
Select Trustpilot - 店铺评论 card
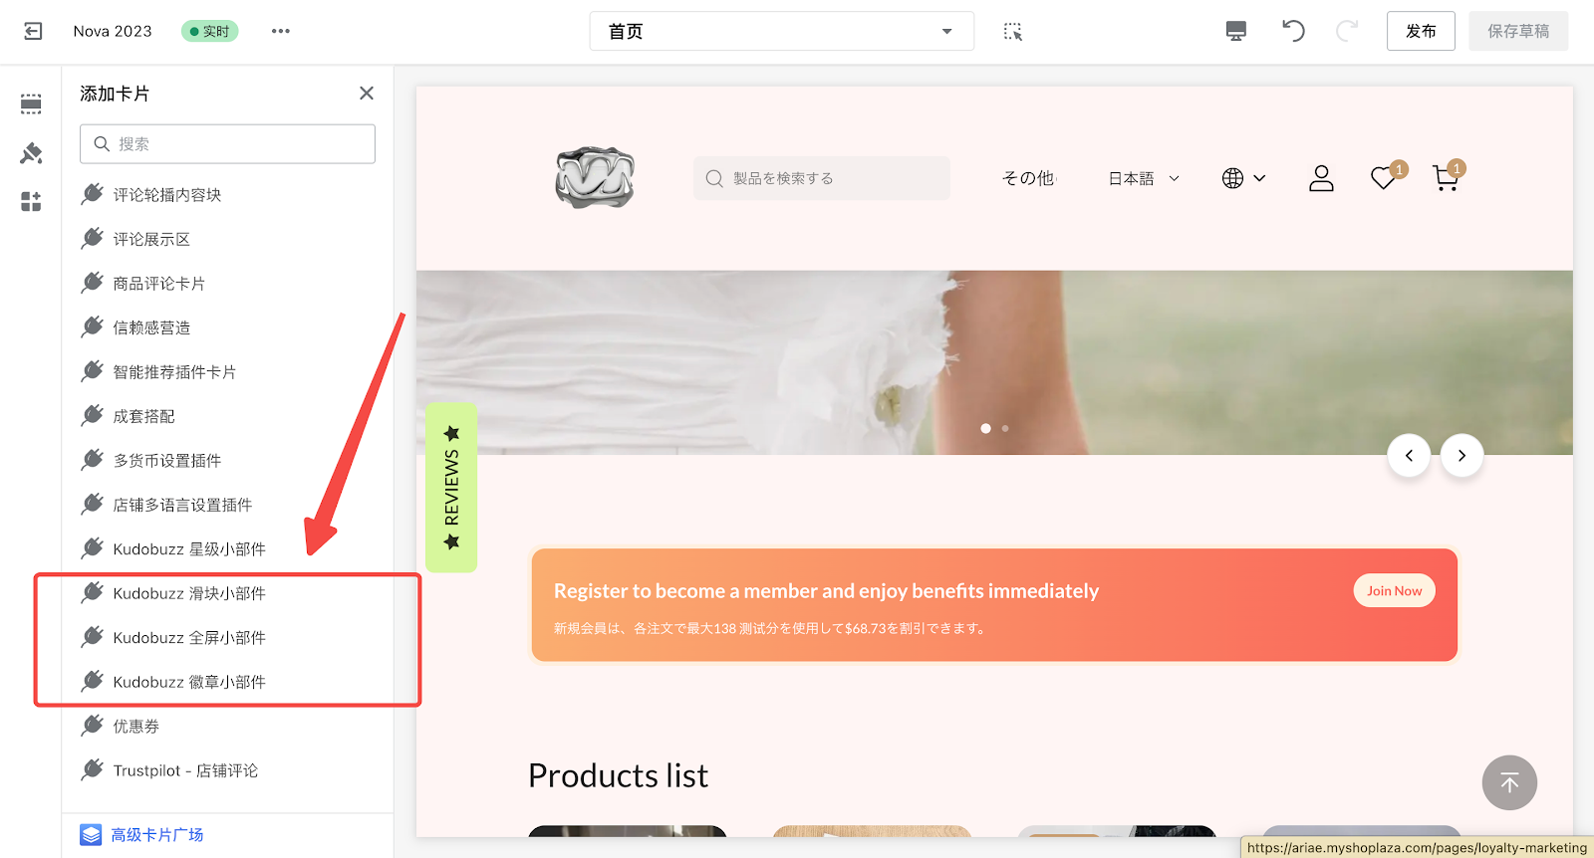tap(185, 770)
